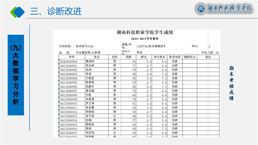
Task: Click the '辅修标记' column header
Action: point(190,57)
